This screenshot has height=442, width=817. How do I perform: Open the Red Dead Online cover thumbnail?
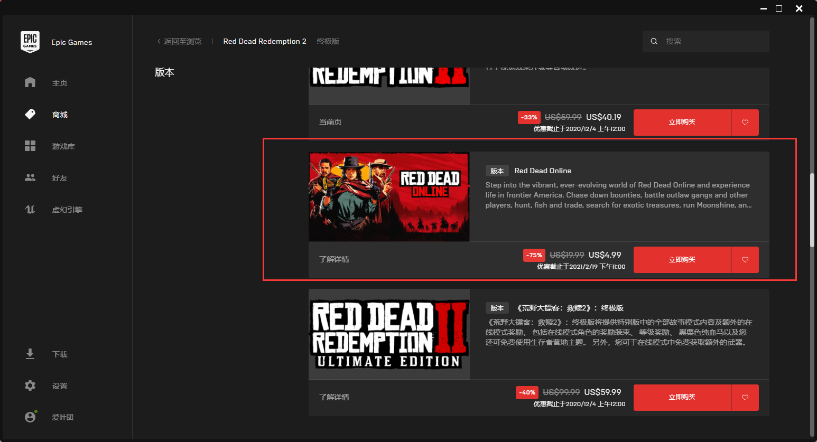pos(389,197)
